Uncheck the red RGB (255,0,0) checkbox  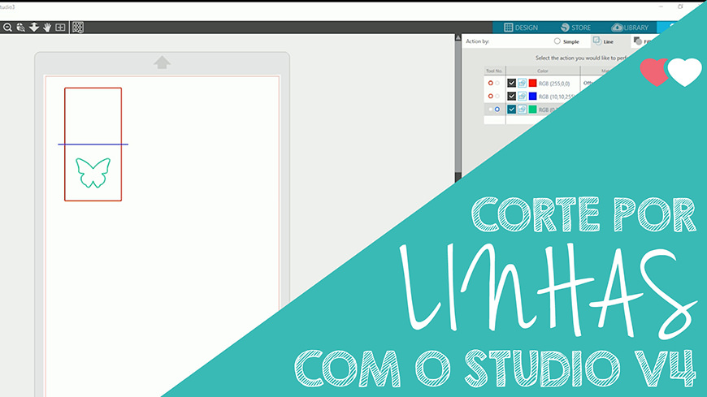pyautogui.click(x=511, y=83)
